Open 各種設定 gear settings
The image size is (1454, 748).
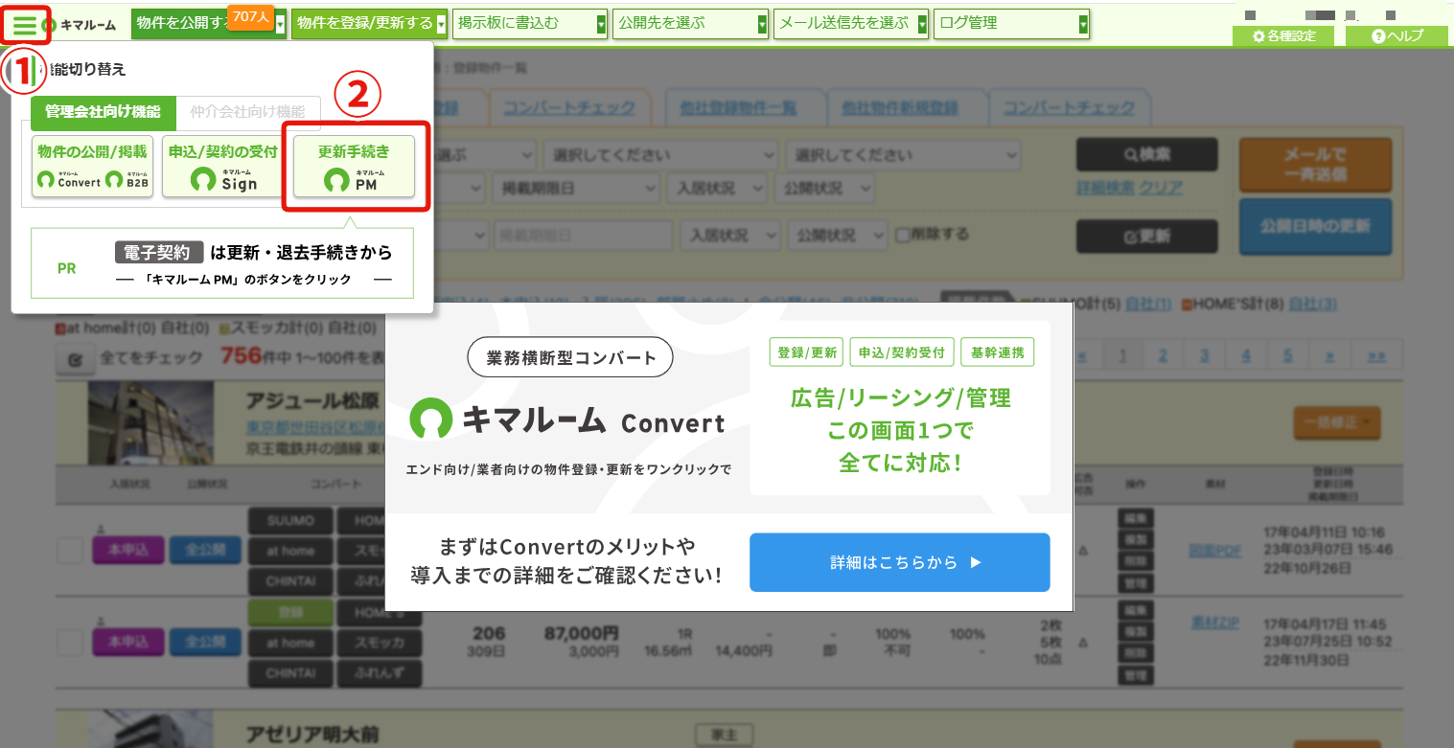pyautogui.click(x=1284, y=36)
